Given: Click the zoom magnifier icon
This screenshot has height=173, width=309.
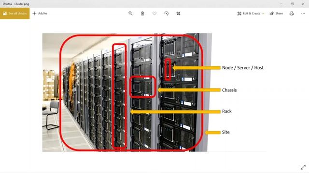Looking at the screenshot, I should [130, 13].
